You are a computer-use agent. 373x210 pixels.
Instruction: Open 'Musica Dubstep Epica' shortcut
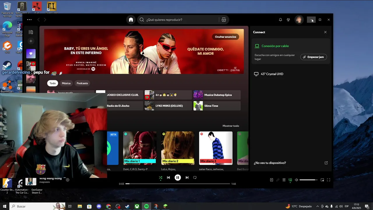[217, 95]
